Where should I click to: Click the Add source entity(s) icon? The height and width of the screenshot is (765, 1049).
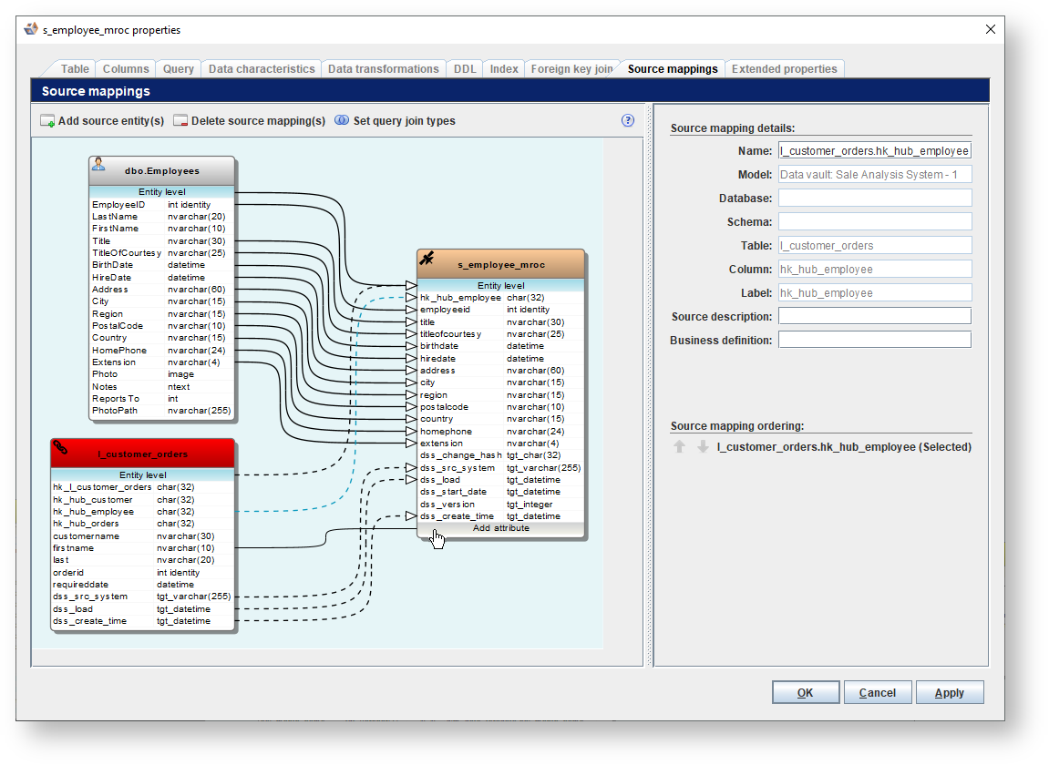point(47,121)
